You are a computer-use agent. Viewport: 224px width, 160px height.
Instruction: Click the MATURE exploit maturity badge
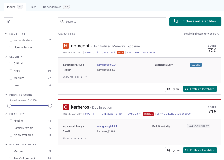[x=195, y=65]
